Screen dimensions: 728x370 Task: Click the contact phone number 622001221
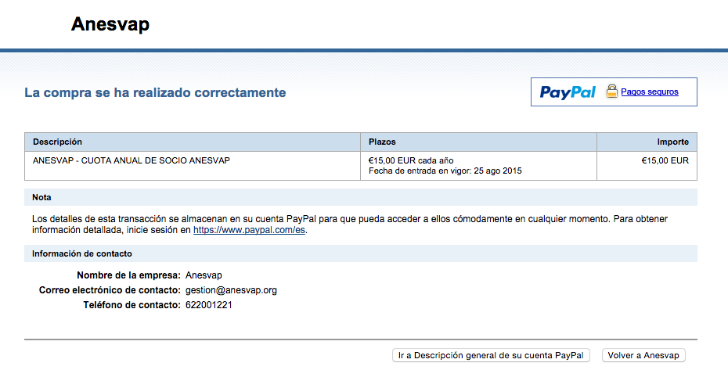point(208,305)
